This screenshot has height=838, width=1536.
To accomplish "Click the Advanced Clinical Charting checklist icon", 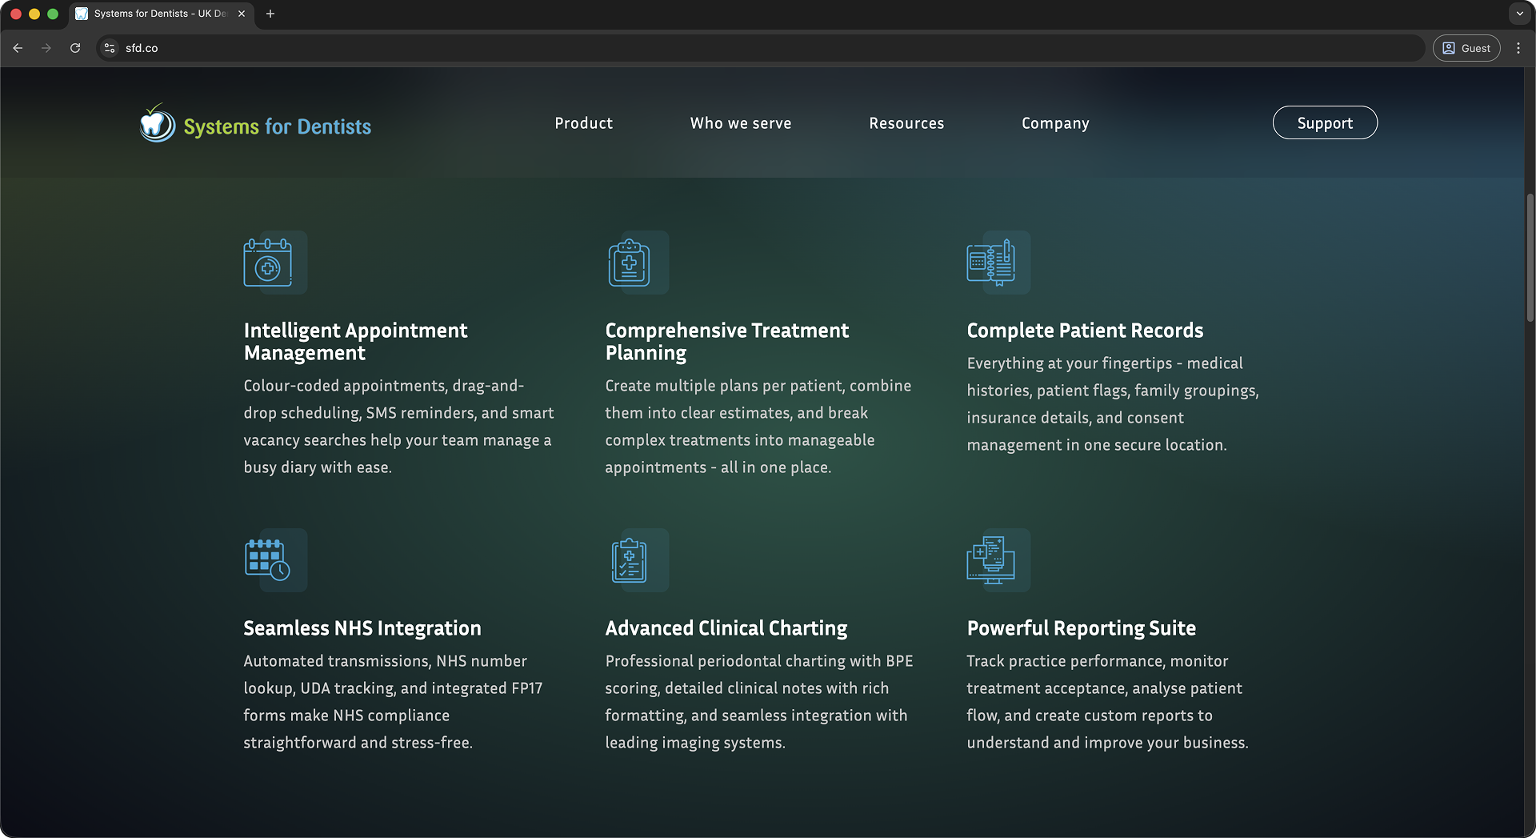I will (630, 559).
